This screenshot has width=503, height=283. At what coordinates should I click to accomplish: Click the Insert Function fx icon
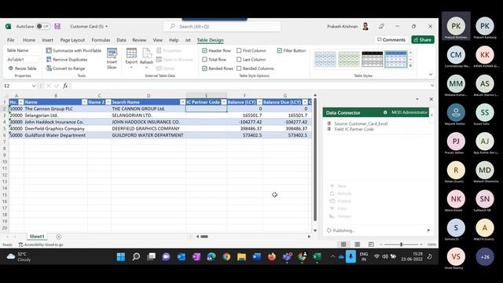point(65,86)
